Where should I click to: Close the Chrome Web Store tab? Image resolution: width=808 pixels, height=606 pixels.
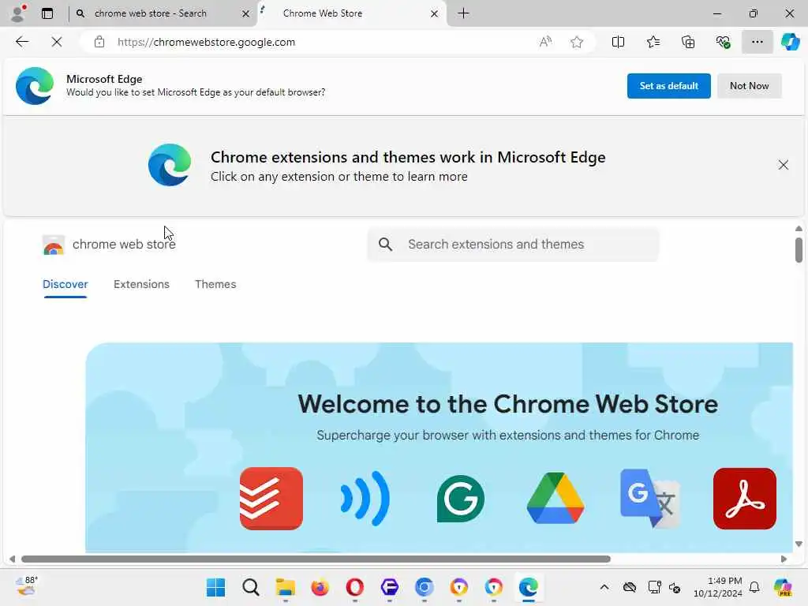[x=435, y=14]
